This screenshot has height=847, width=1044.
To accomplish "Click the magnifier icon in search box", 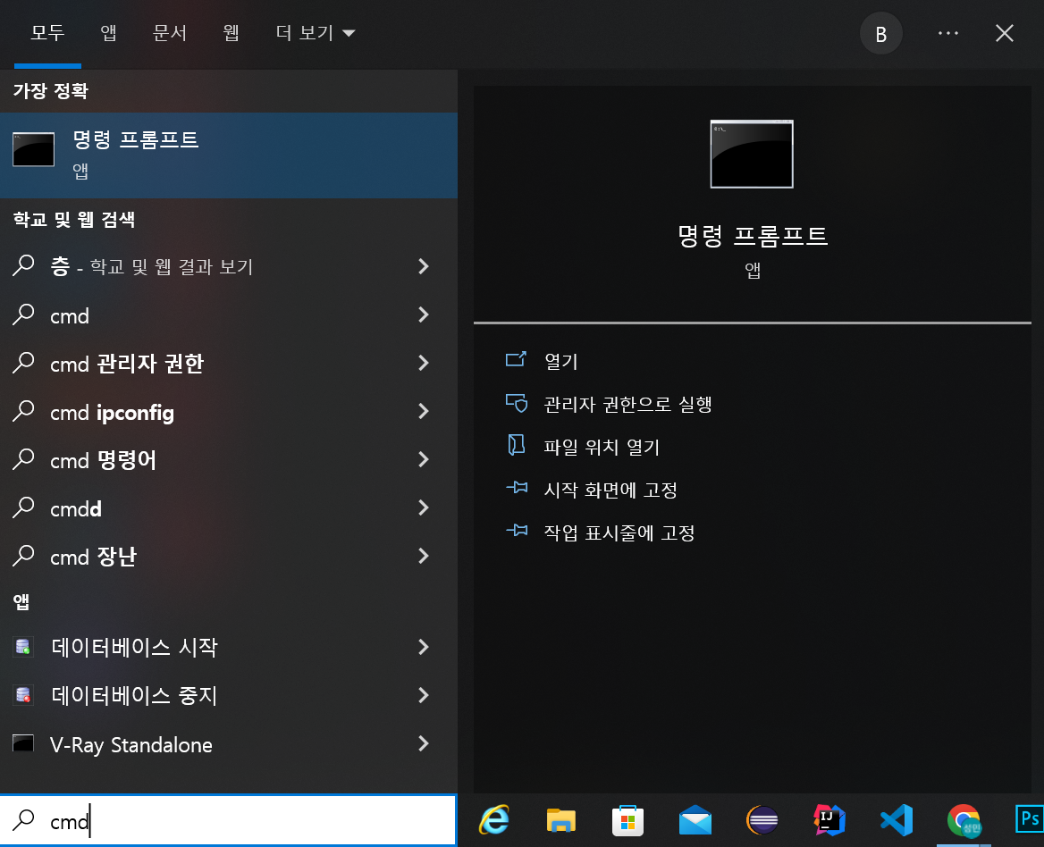I will [x=24, y=819].
